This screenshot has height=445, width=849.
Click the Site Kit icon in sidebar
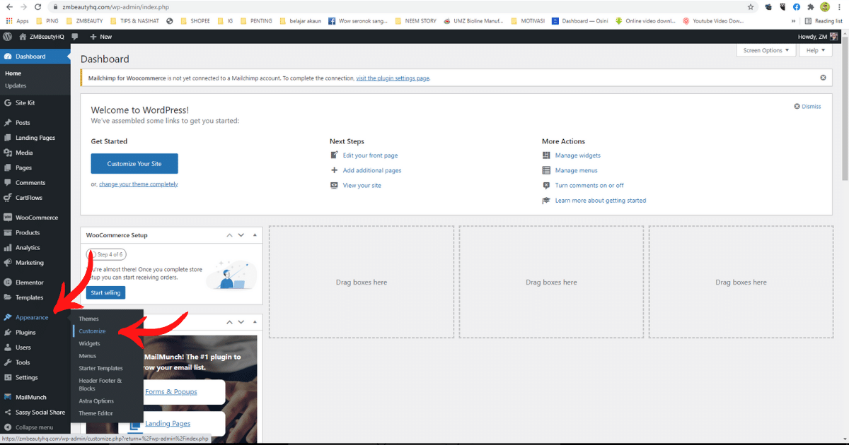pyautogui.click(x=8, y=103)
